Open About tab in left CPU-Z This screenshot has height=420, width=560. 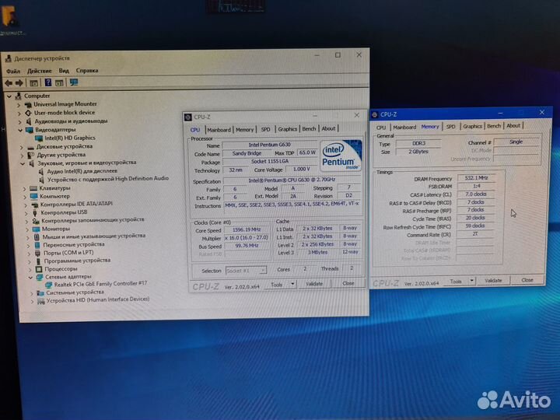328,128
